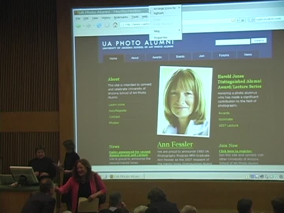Click the Forward arrow button
Screen dimensions: 284x213
[89, 26]
